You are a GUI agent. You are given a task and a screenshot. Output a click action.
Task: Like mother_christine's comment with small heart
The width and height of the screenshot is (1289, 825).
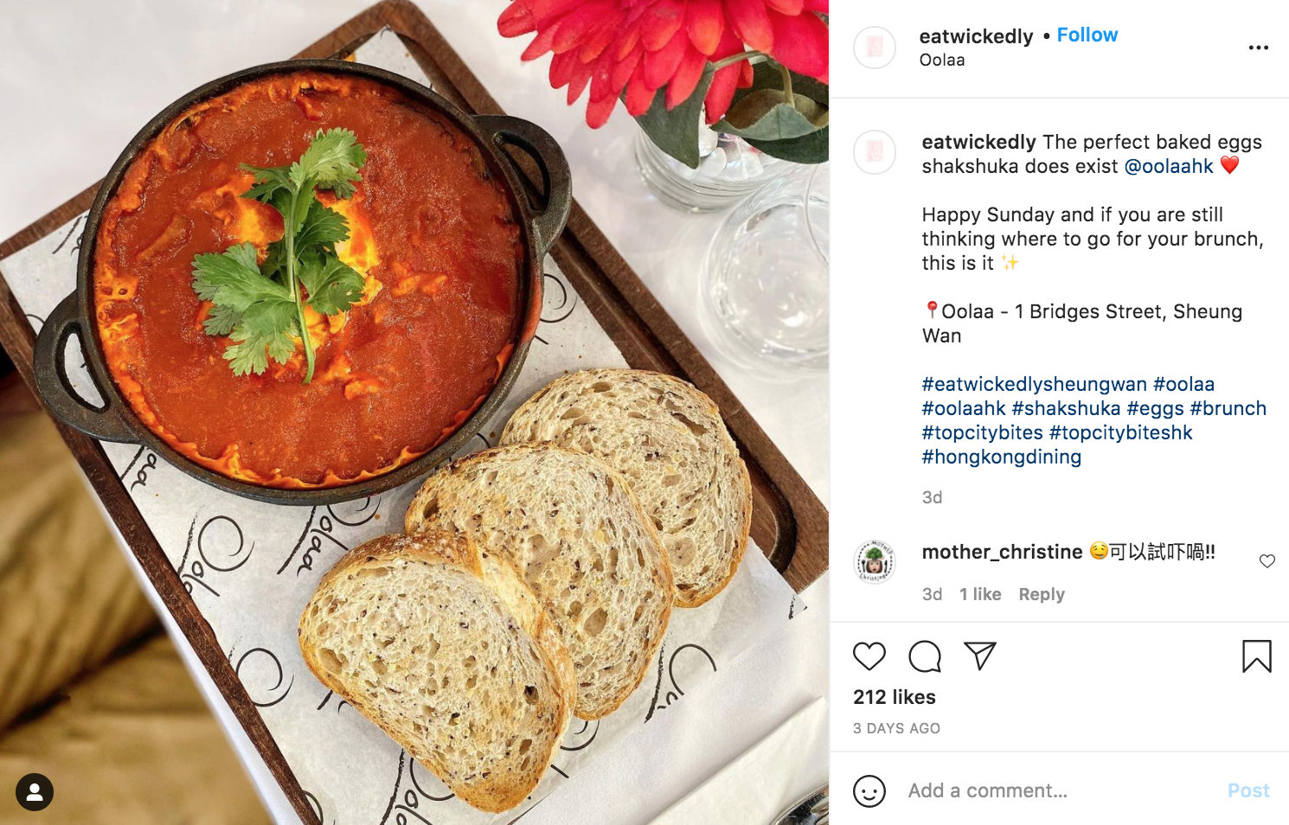(1267, 561)
